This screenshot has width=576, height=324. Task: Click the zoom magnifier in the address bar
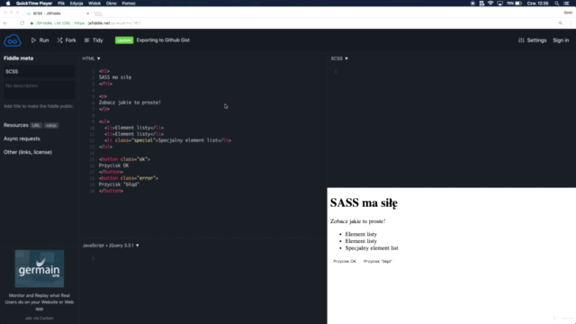[561, 23]
